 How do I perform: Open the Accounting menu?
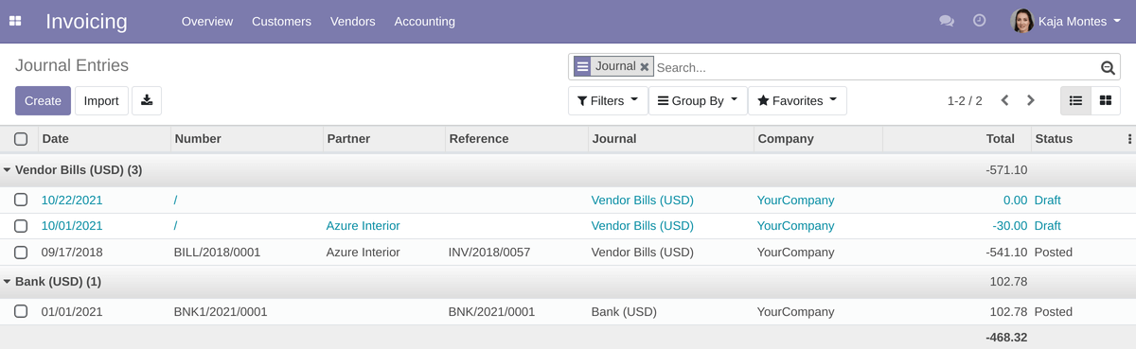[x=424, y=21]
